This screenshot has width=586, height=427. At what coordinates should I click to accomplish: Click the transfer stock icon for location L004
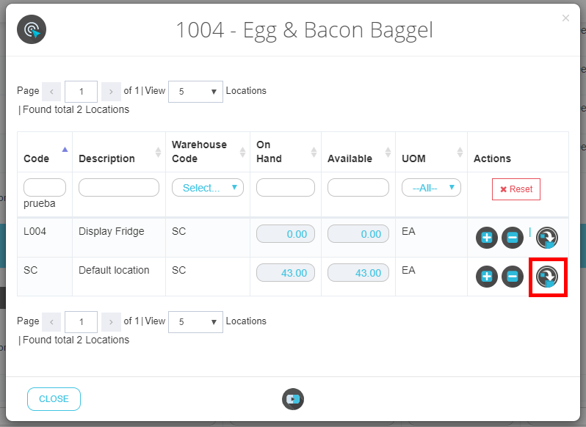click(x=546, y=238)
